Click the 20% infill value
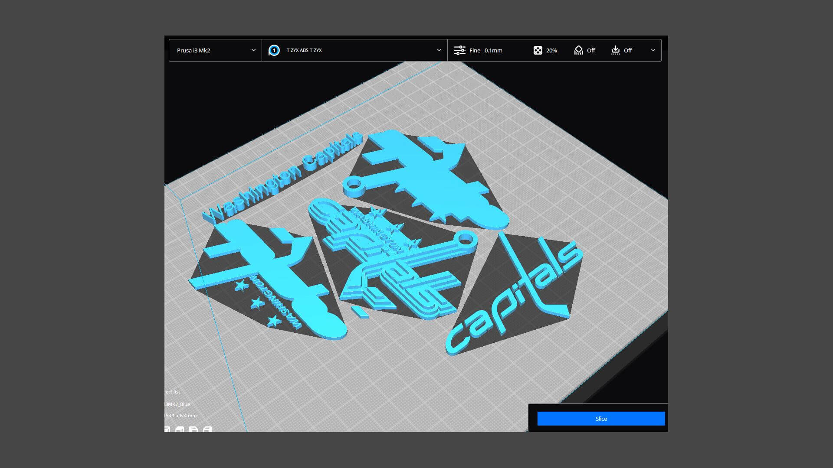 (x=551, y=50)
